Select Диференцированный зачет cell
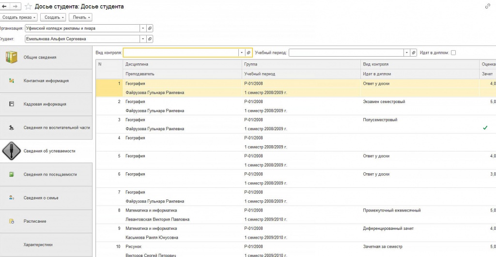Screen dimensions: 496x257 [x=388, y=228]
